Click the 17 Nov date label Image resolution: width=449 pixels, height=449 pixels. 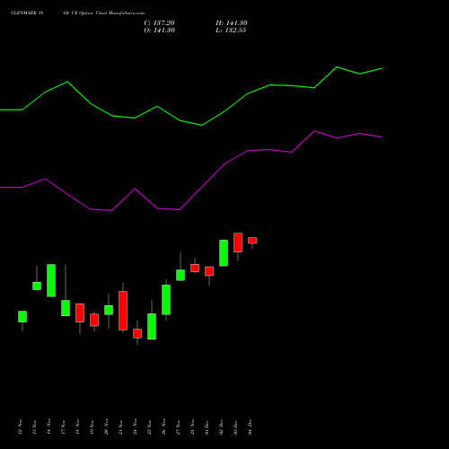(x=63, y=427)
